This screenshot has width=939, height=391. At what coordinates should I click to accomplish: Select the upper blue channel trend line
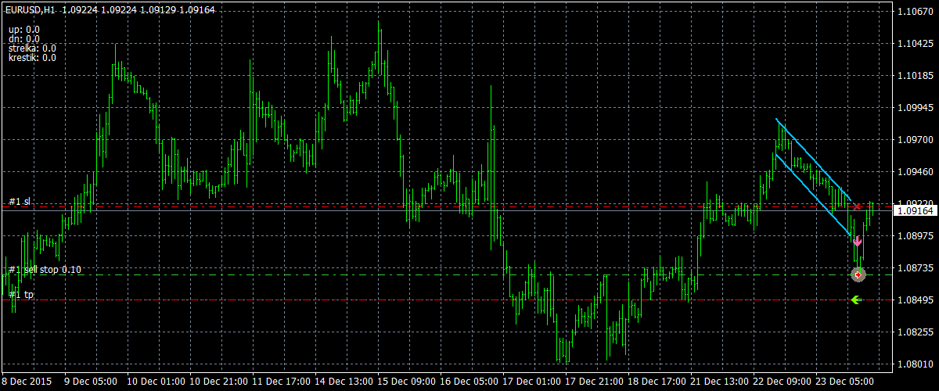coord(814,160)
